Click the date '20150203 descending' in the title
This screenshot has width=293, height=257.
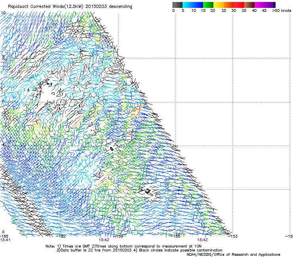tap(108, 6)
